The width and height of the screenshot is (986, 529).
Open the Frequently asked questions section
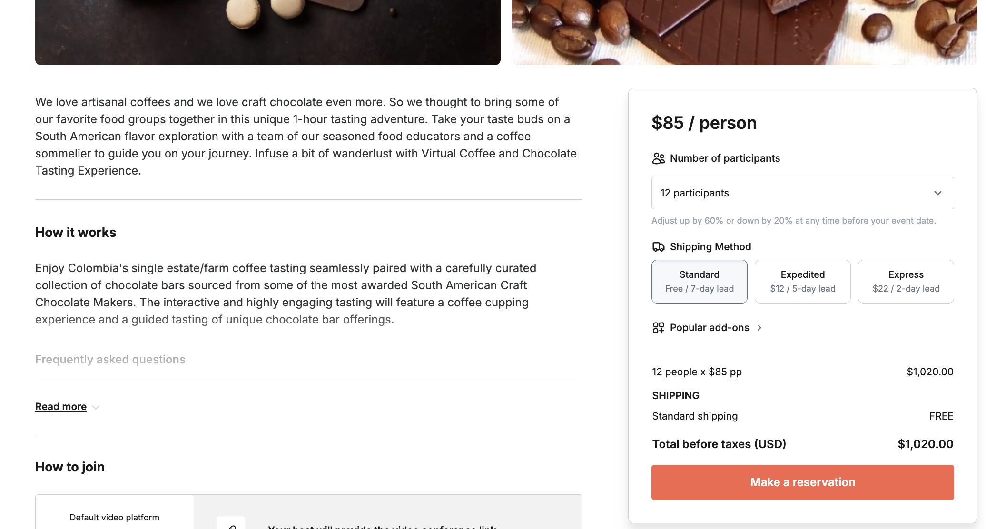pyautogui.click(x=110, y=360)
